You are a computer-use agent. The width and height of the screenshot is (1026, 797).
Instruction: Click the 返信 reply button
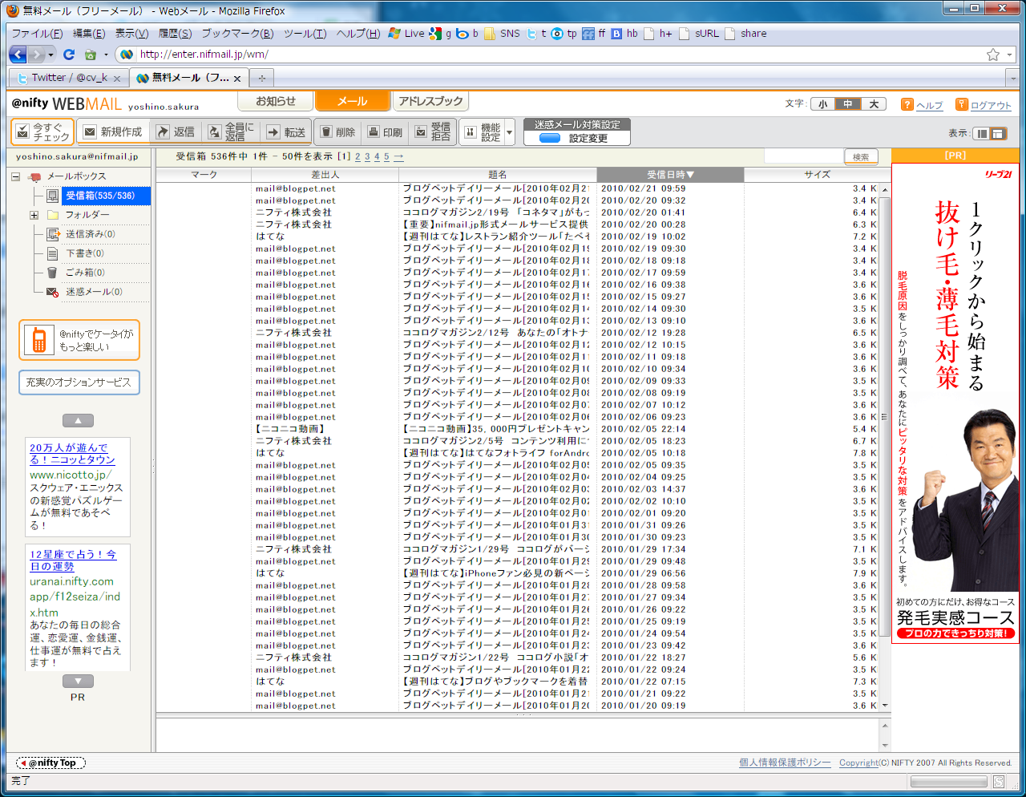176,131
